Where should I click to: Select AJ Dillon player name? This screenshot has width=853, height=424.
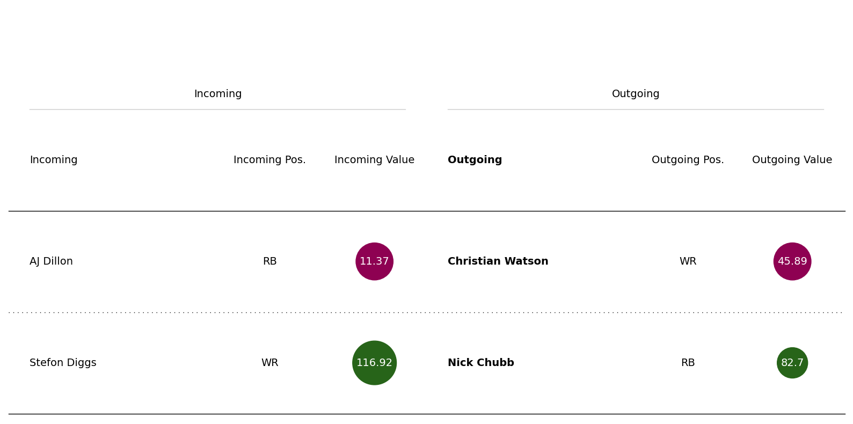(51, 261)
